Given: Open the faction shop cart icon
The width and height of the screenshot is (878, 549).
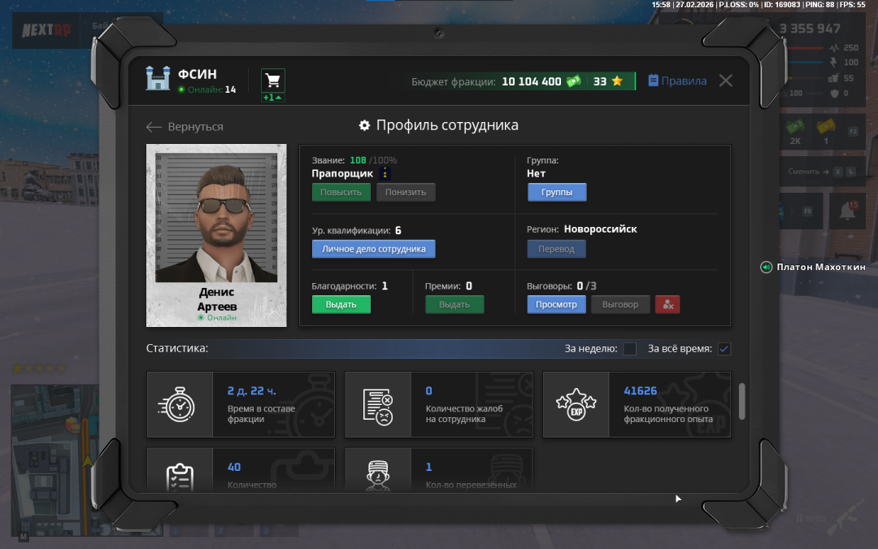Looking at the screenshot, I should click(x=273, y=80).
